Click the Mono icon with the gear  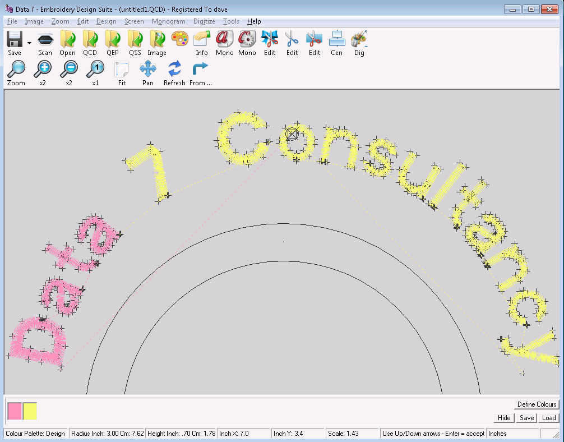(x=247, y=39)
